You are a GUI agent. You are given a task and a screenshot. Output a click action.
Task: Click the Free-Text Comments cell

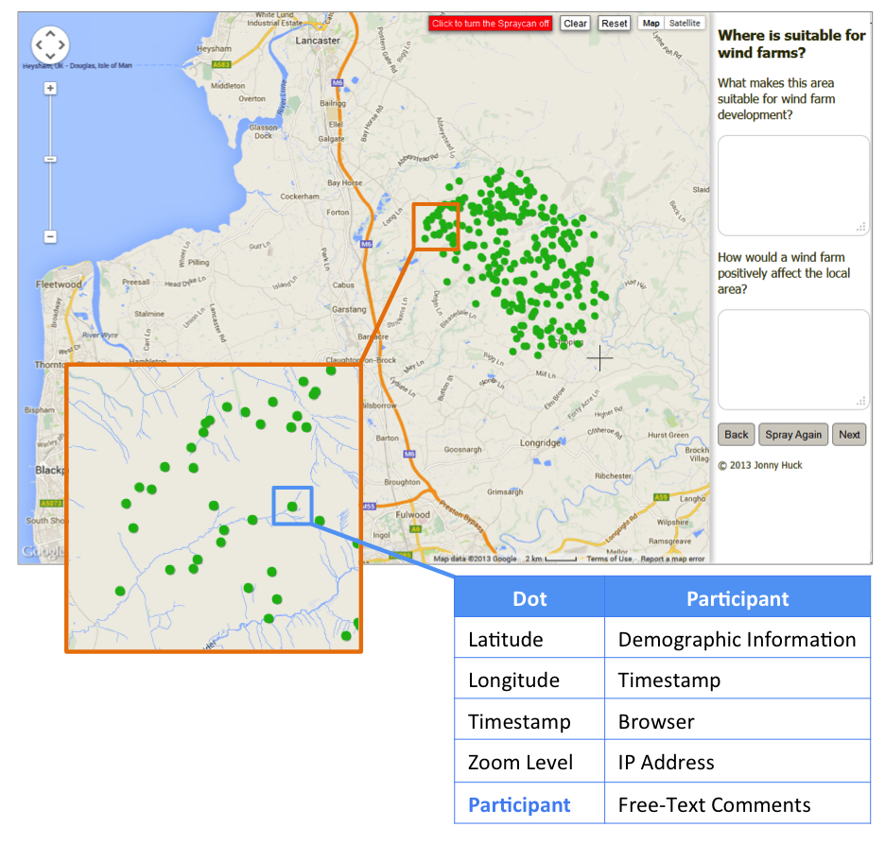click(x=737, y=804)
